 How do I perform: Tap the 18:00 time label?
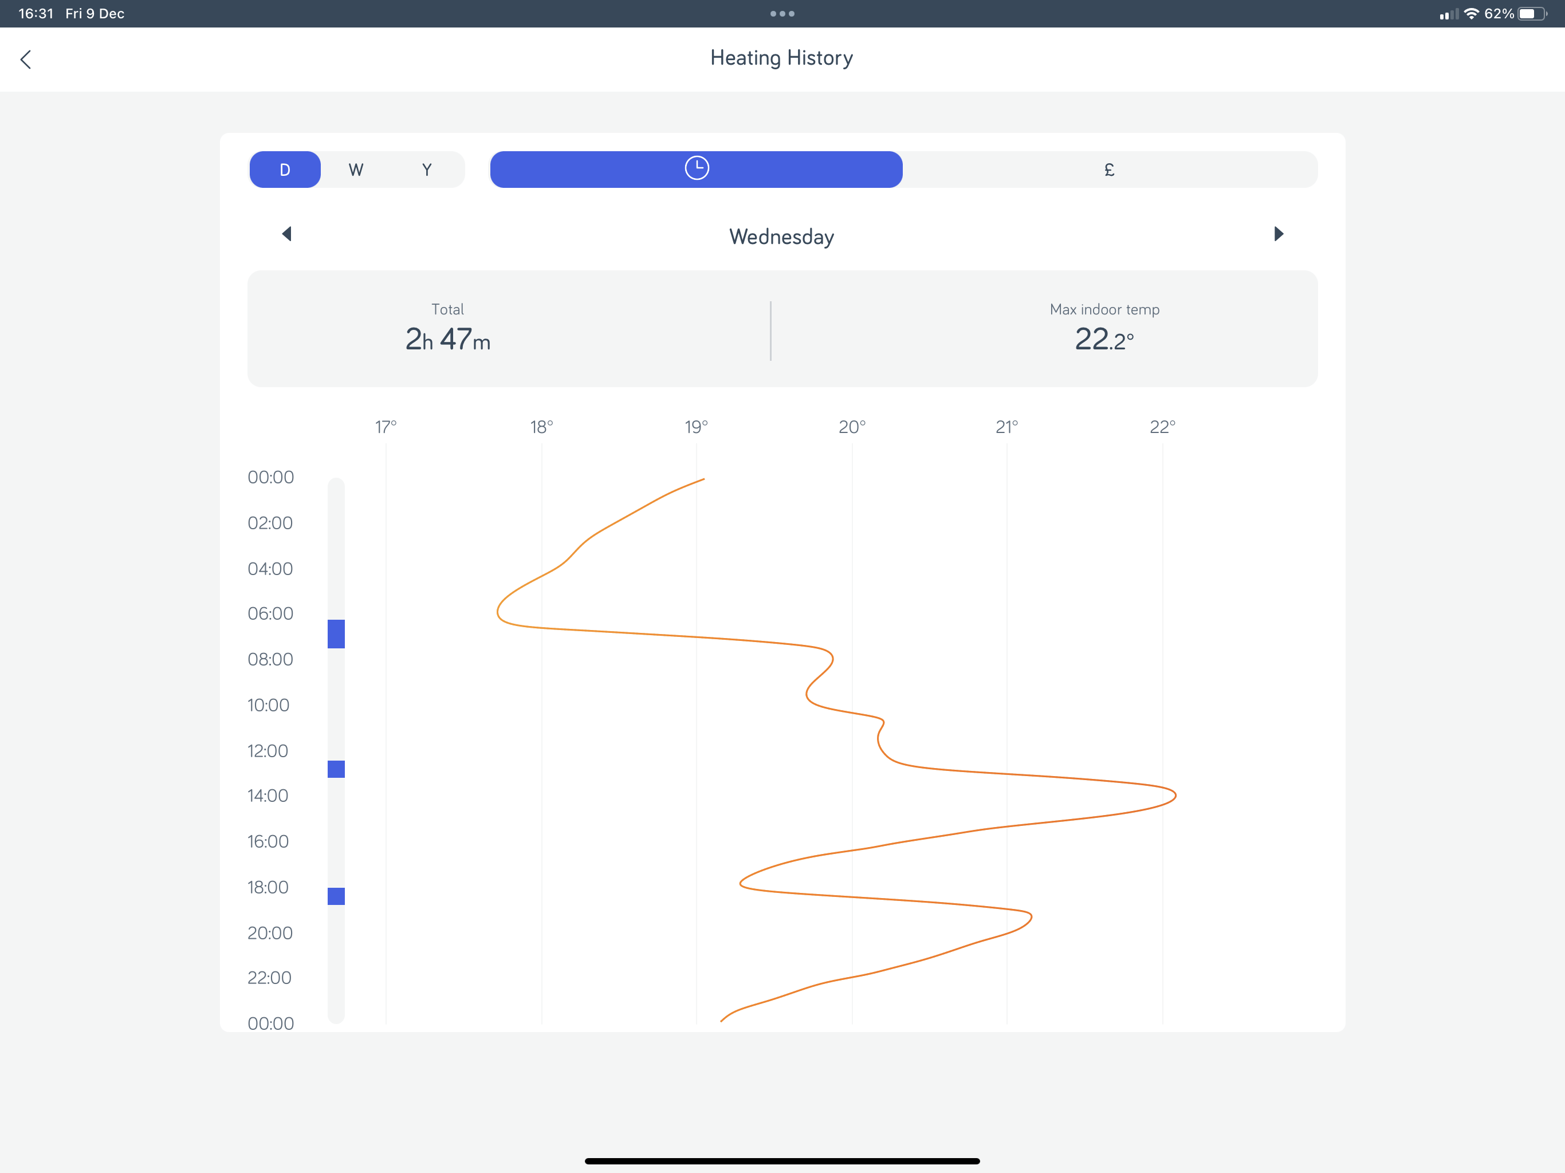268,887
